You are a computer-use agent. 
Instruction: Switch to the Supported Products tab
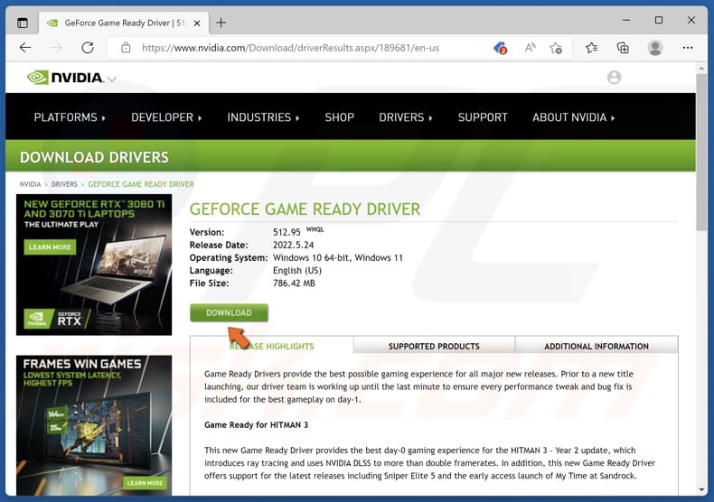point(434,346)
